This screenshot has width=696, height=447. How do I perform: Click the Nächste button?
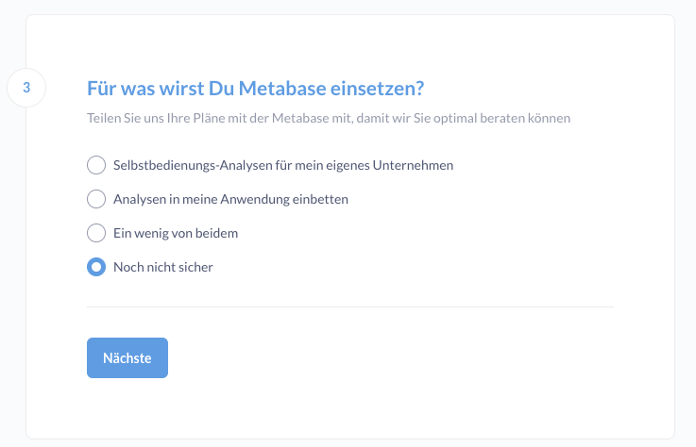coord(127,358)
